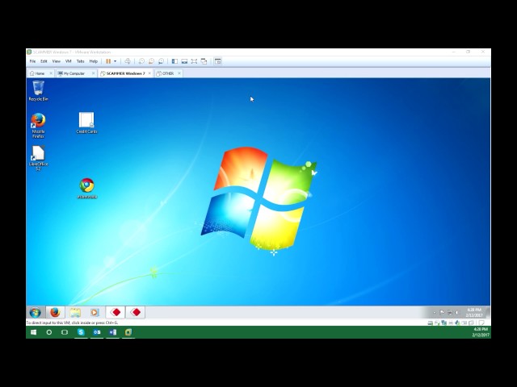This screenshot has width=517, height=387.
Task: Open the Windows 10 Start menu
Action: [33, 332]
